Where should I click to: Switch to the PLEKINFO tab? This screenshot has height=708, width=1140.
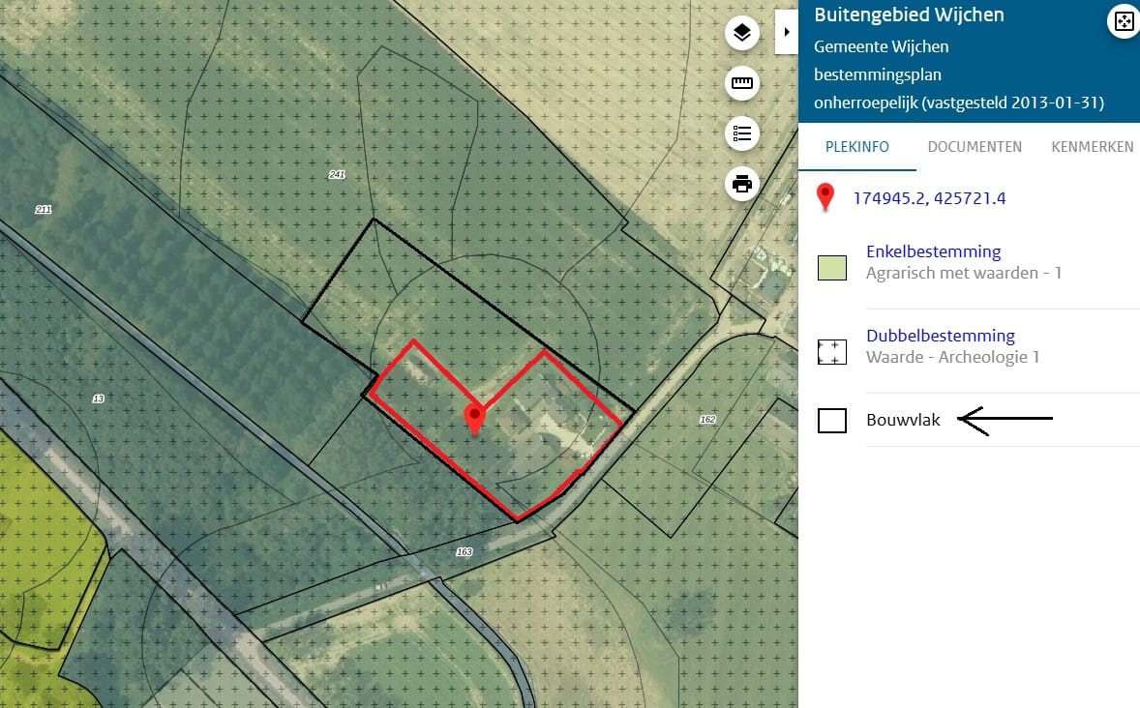(x=857, y=147)
